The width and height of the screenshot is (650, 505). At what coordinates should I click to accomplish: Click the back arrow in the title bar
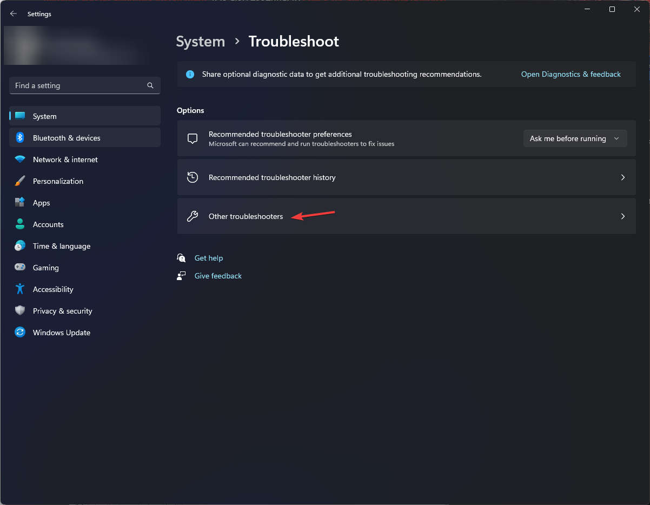tap(13, 14)
